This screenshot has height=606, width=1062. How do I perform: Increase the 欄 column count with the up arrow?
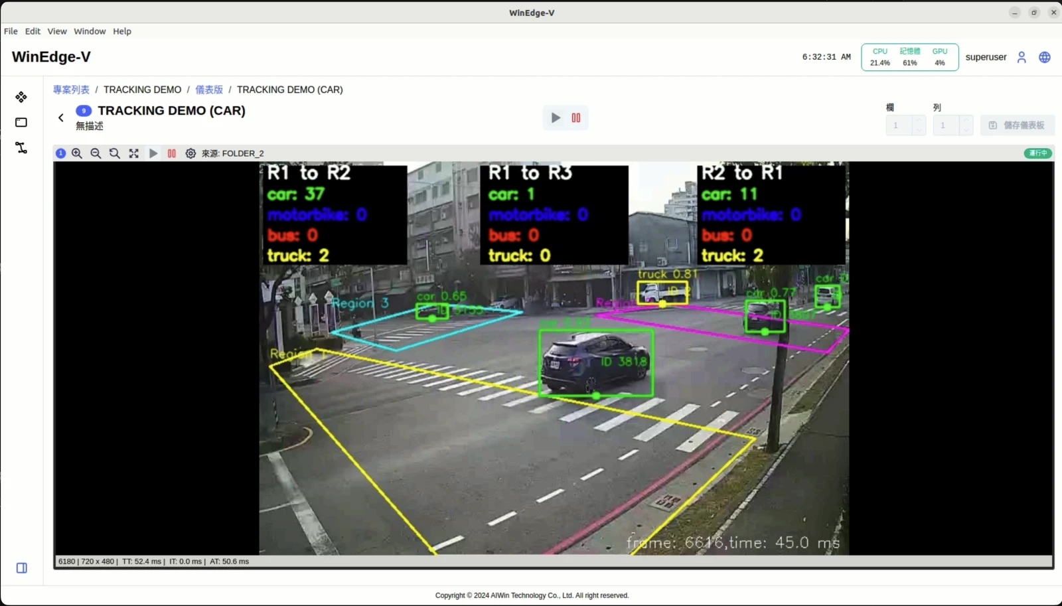(x=919, y=120)
